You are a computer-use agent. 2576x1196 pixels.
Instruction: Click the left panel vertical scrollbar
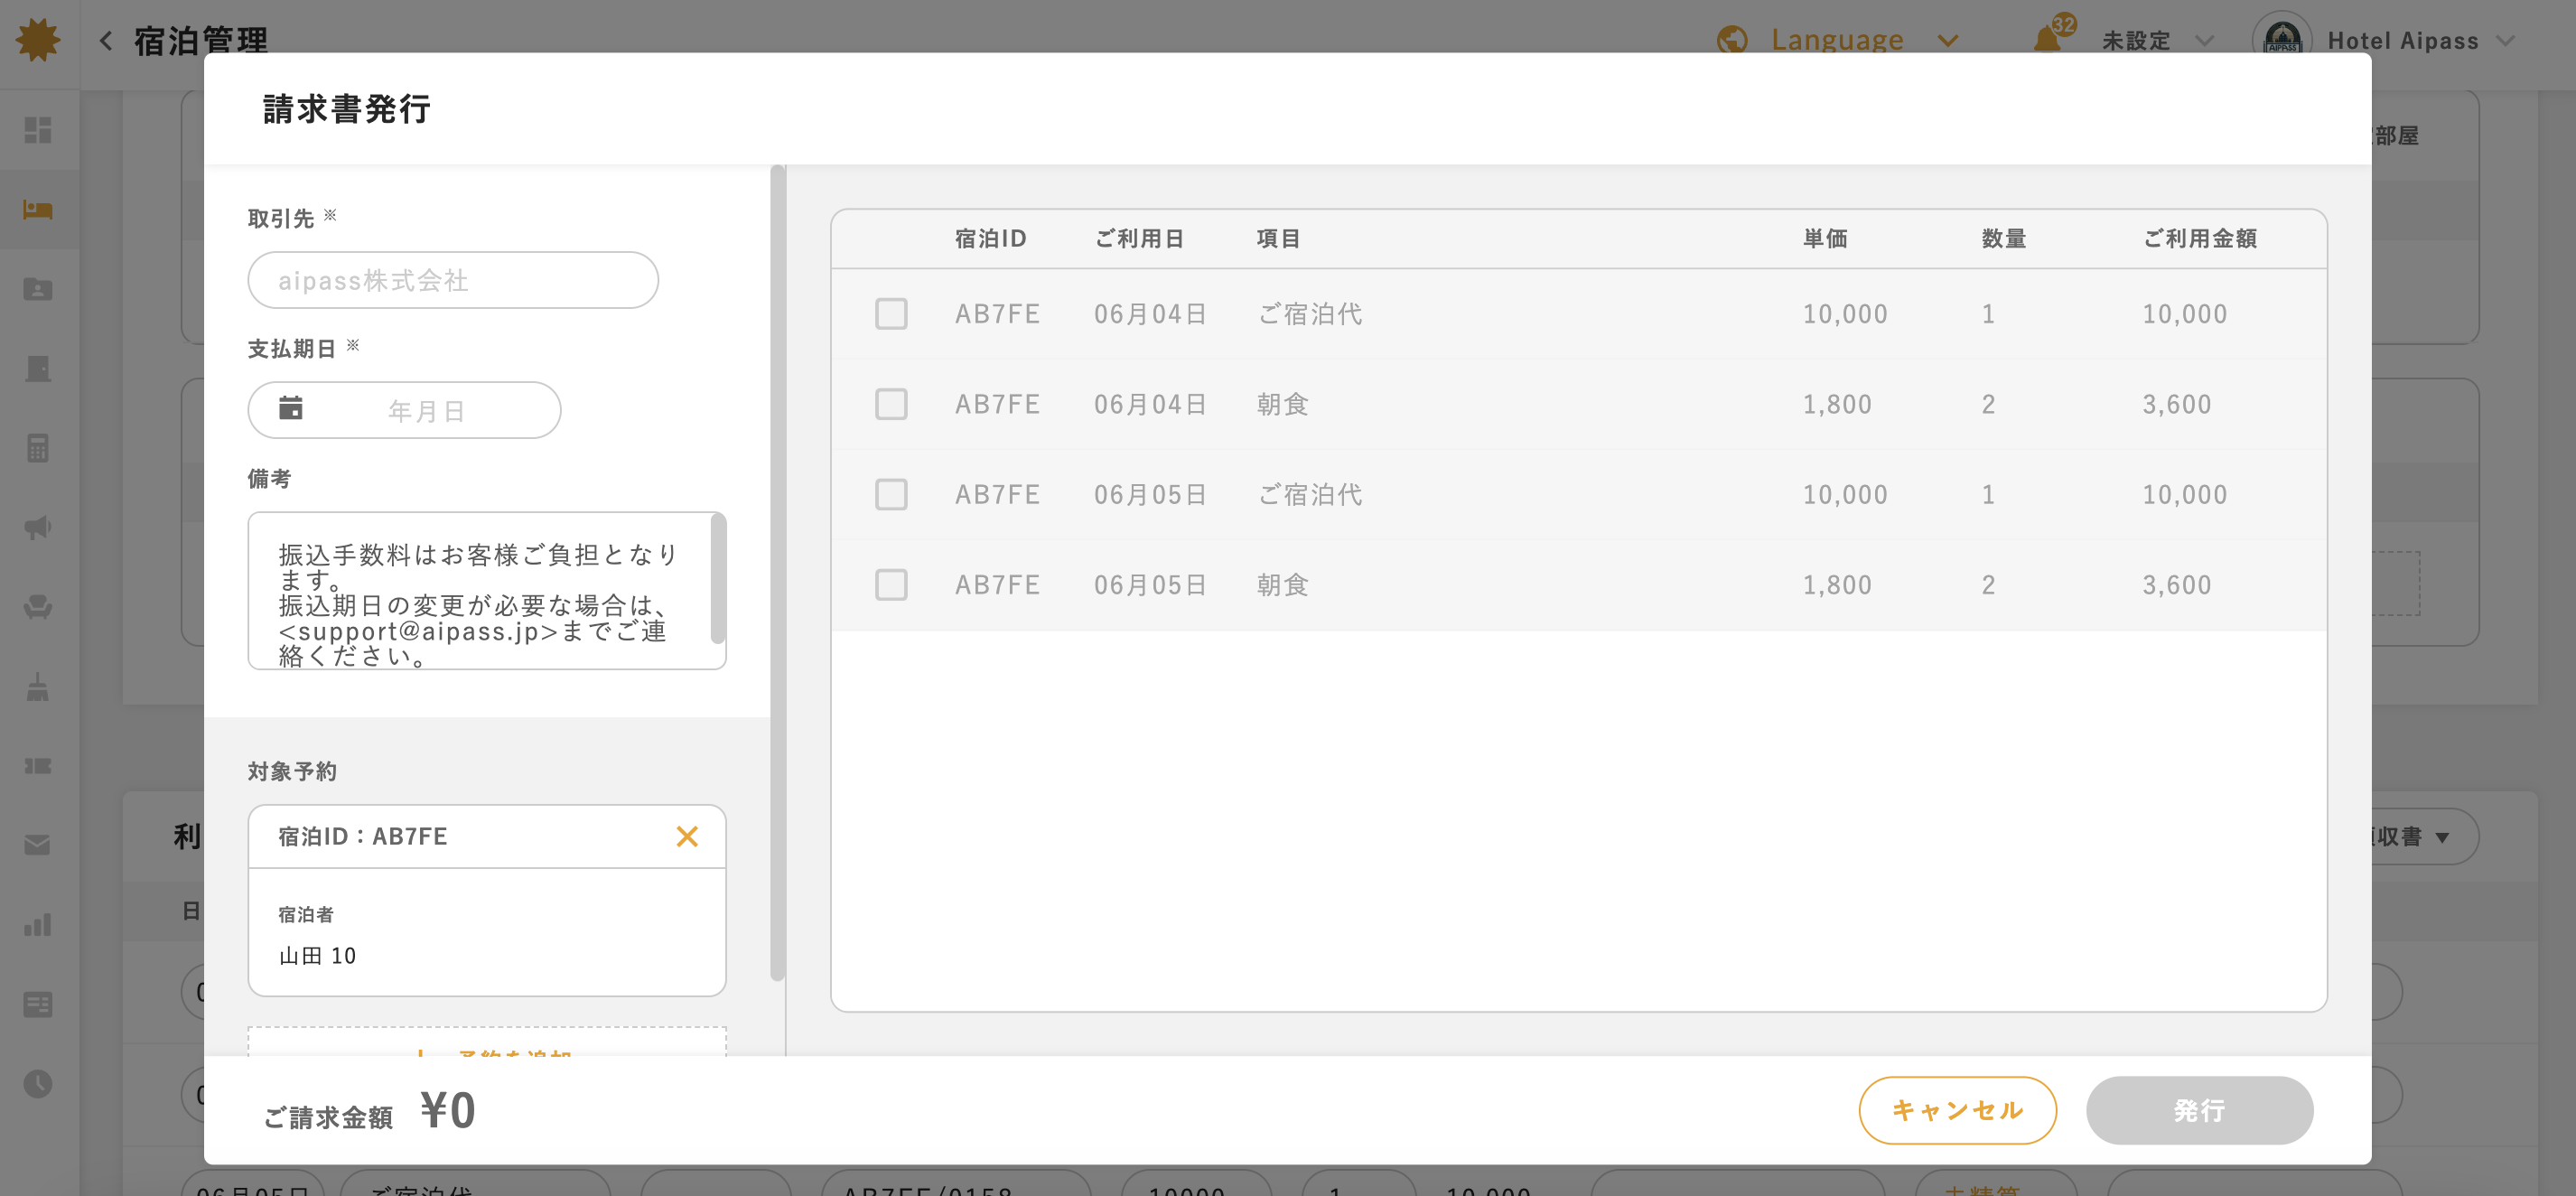pyautogui.click(x=778, y=573)
